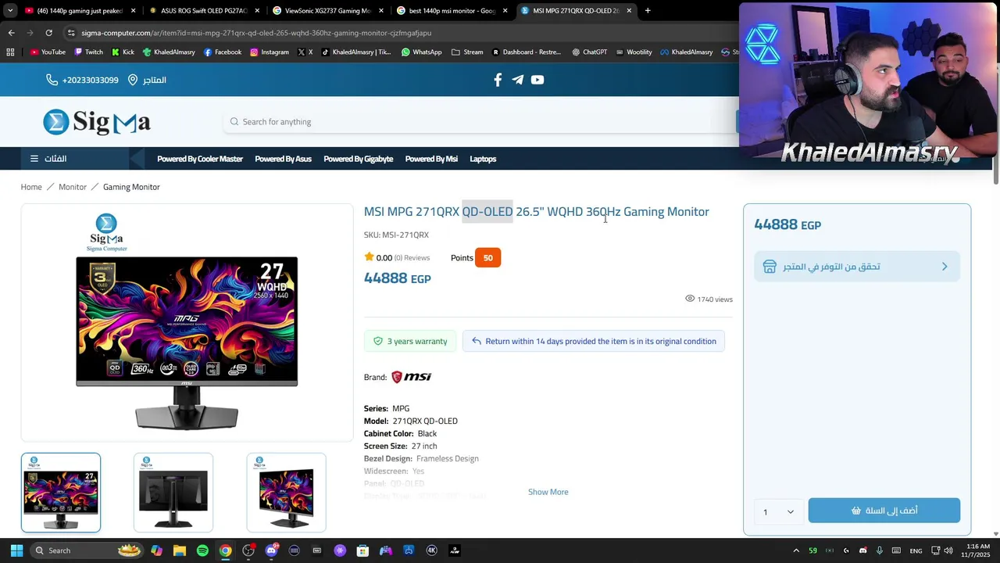Open the tab search dropdown arrow
Viewport: 1000px width, 563px height.
[10, 11]
